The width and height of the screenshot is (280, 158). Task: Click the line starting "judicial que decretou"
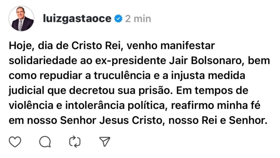tap(129, 90)
